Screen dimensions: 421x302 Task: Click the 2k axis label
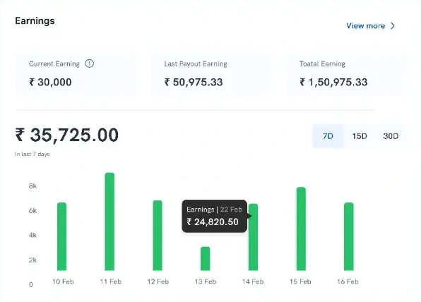pyautogui.click(x=32, y=260)
